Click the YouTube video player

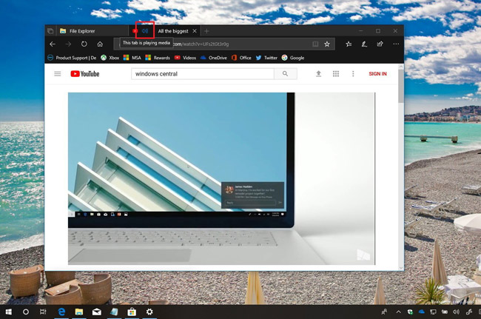[221, 178]
